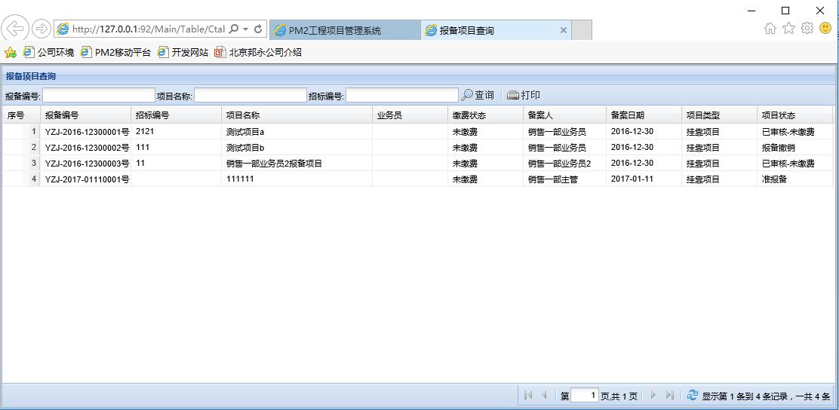Image resolution: width=839 pixels, height=410 pixels.
Task: Click the previous page arrow
Action: 544,395
